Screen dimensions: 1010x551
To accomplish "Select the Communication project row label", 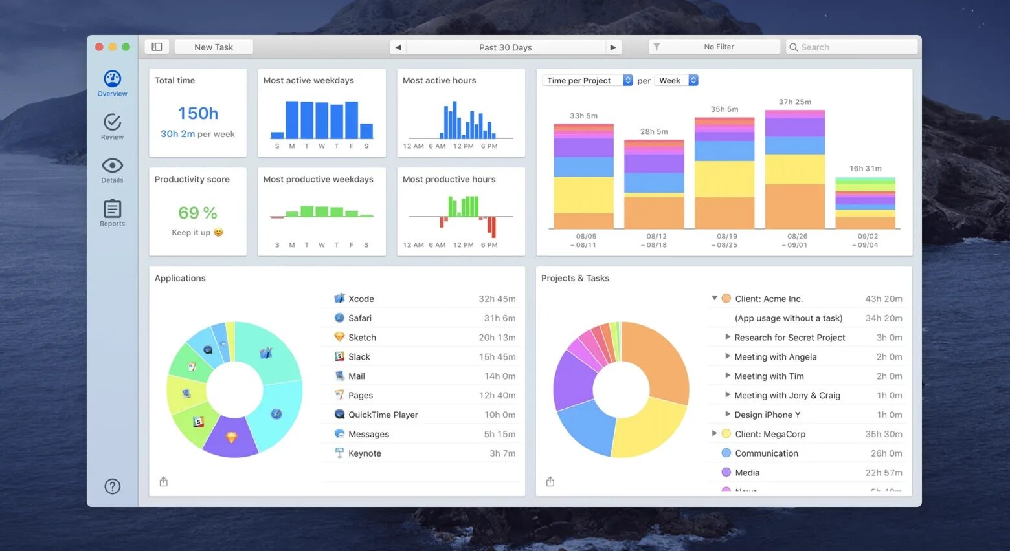I will tap(767, 453).
